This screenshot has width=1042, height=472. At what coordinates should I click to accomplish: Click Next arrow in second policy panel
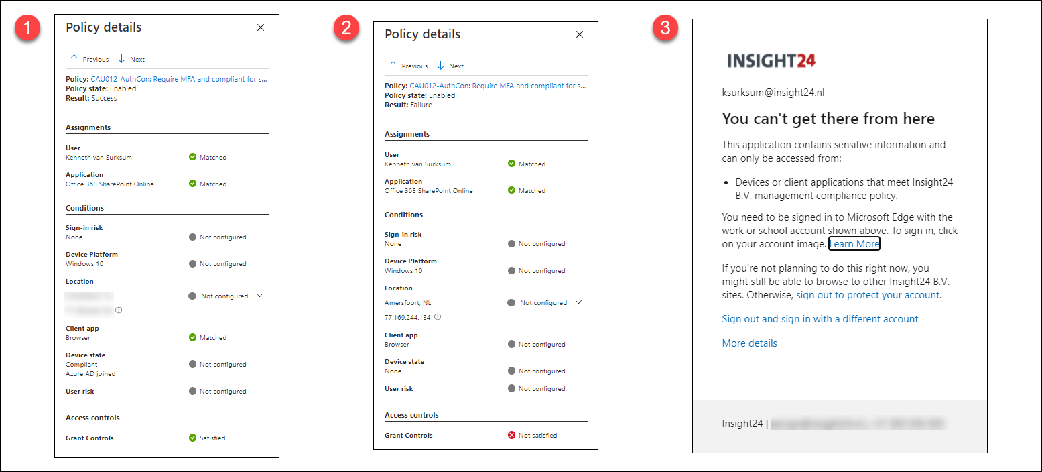click(440, 66)
